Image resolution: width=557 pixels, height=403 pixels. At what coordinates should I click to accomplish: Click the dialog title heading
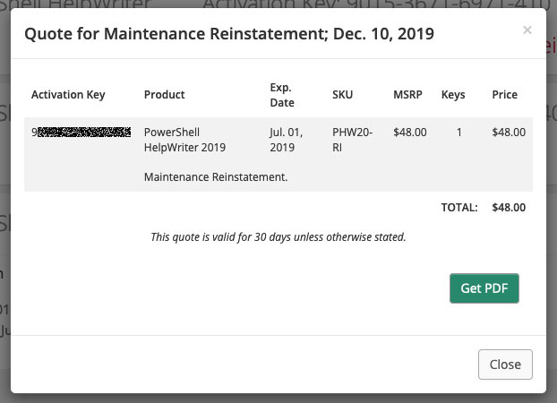tap(229, 34)
